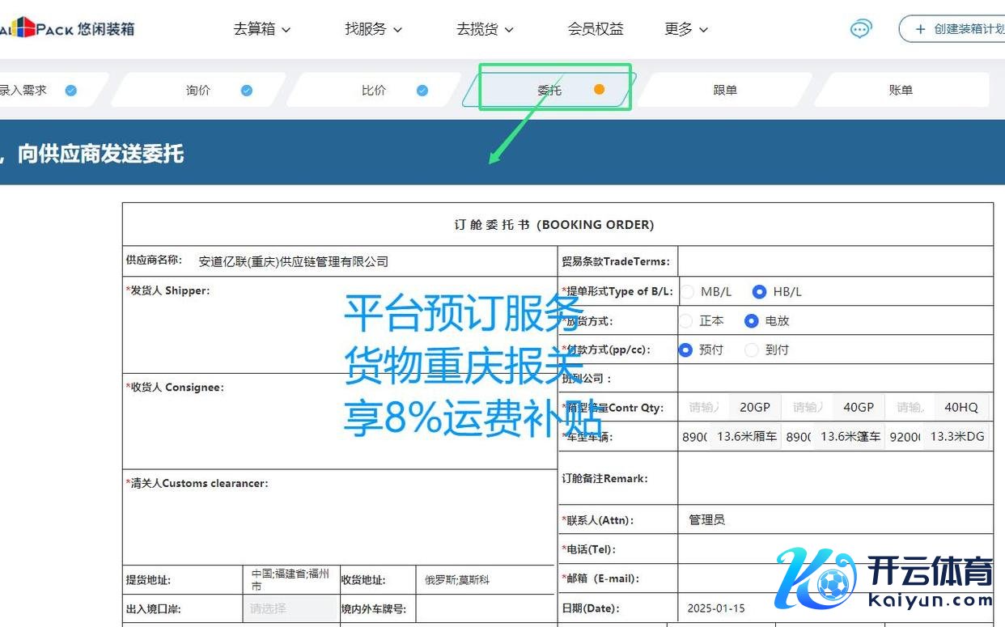
Task: Expand the 去算箱 dropdown menu
Action: 261,29
